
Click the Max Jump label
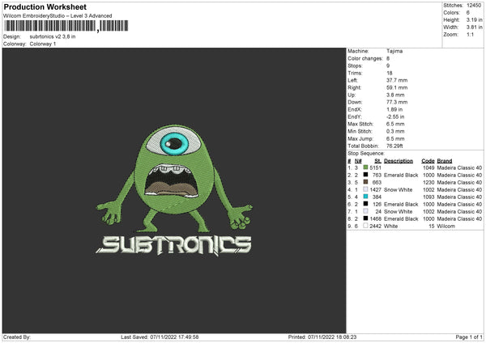(360, 138)
